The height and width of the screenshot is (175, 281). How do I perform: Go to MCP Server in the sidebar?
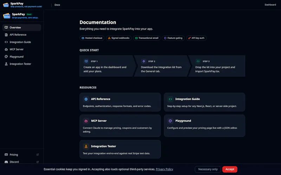click(22, 49)
